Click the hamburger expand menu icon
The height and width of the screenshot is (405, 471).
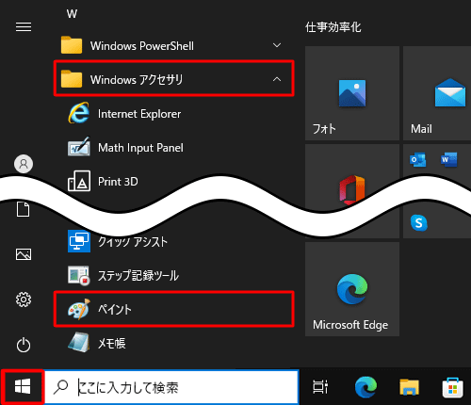[24, 26]
